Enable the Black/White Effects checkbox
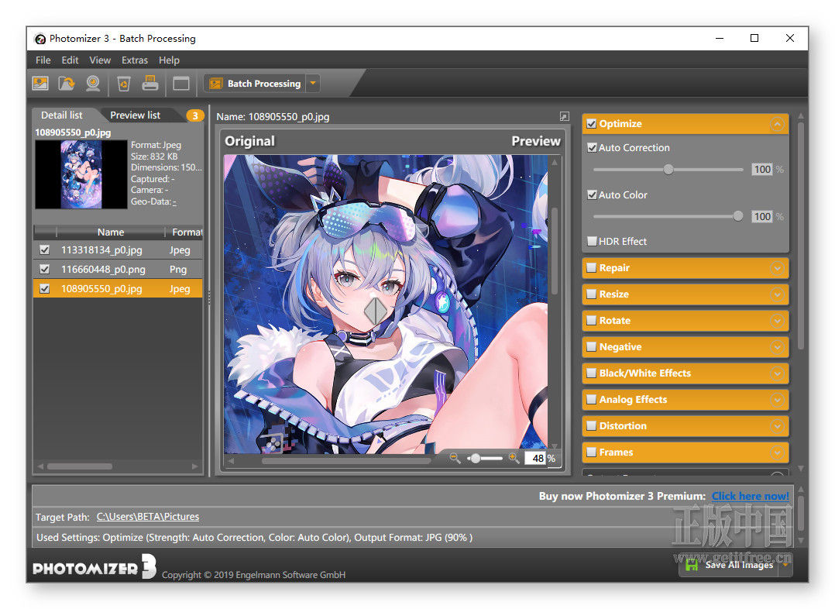 coord(591,373)
